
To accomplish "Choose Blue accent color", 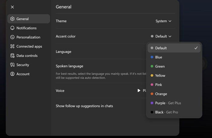I will (159, 57).
